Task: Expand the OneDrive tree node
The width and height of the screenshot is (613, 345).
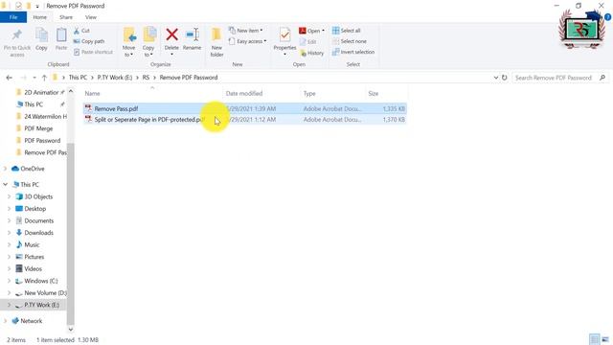Action: (5, 169)
